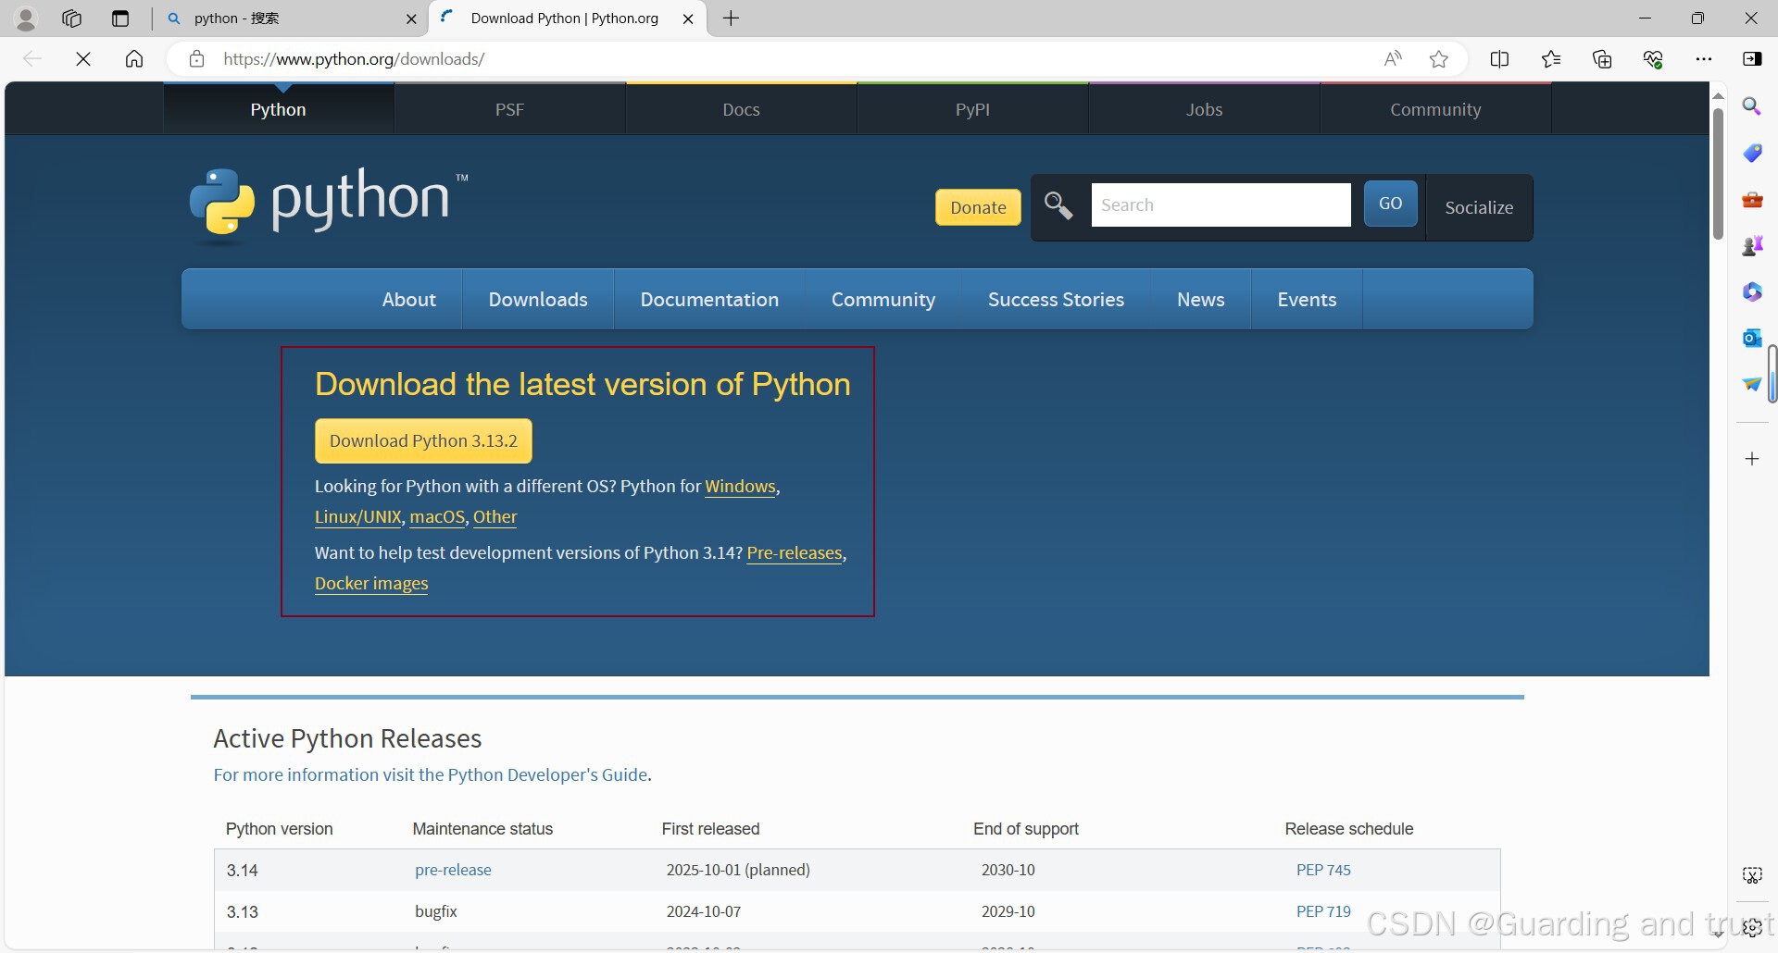This screenshot has height=953, width=1778.
Task: Open the sidebar screenshot icon
Action: coord(1752,875)
